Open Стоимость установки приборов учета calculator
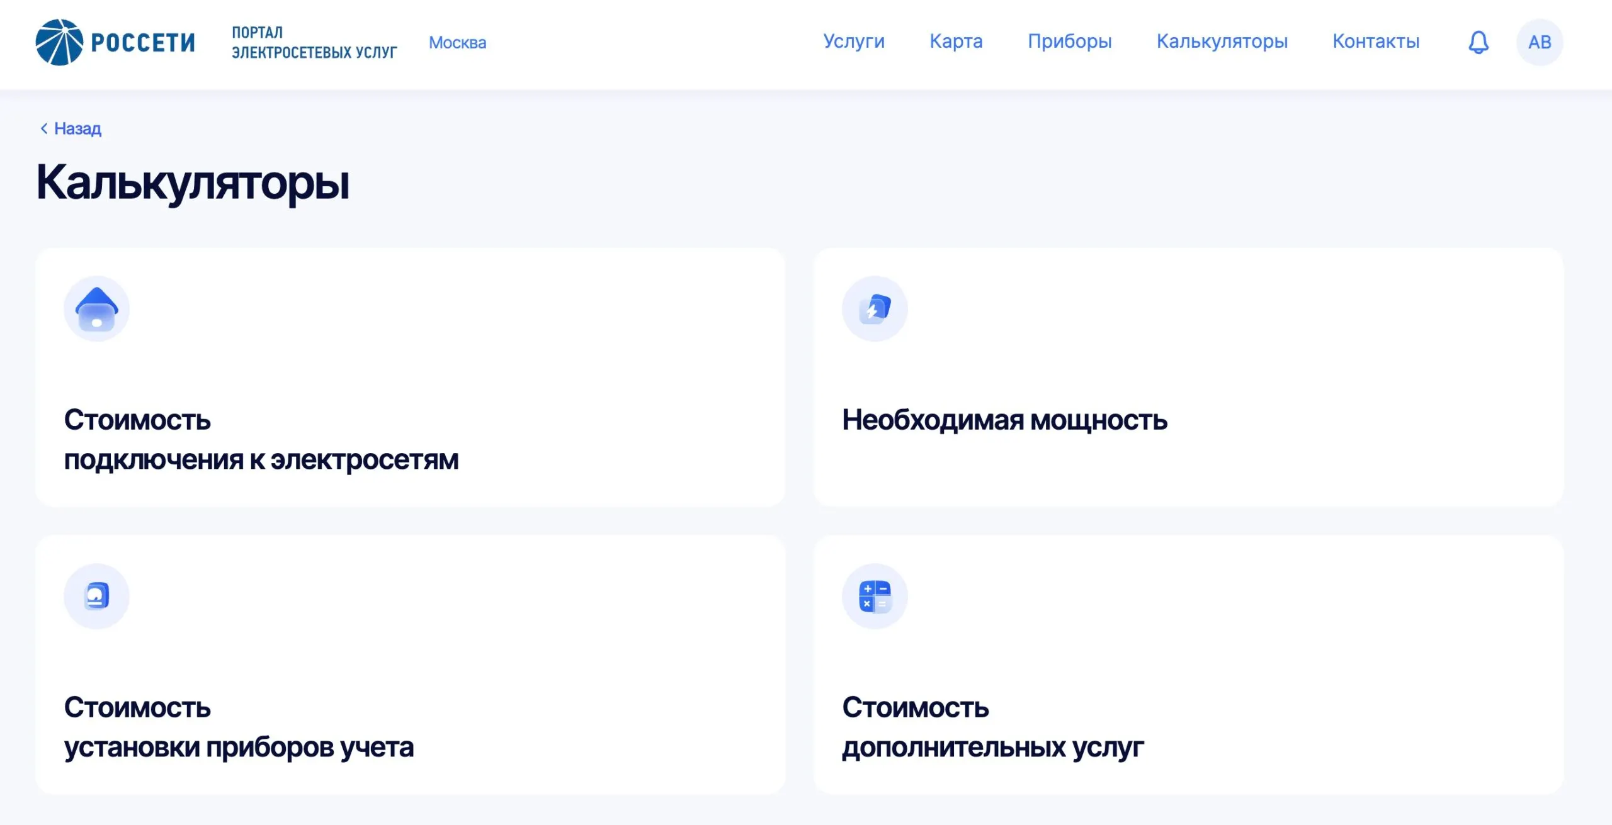This screenshot has height=825, width=1612. (239, 727)
